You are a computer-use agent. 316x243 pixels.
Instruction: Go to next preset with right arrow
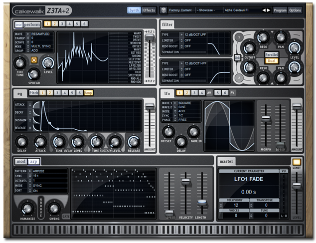(x=269, y=10)
